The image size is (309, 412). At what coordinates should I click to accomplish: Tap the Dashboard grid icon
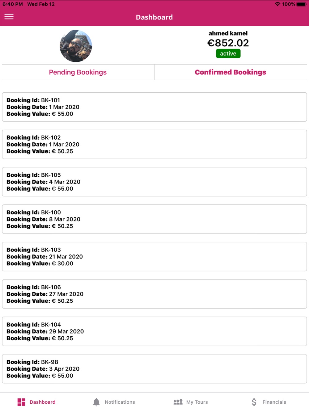pyautogui.click(x=21, y=402)
